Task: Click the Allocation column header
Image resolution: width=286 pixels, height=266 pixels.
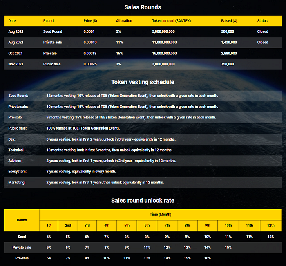Action: click(x=124, y=21)
